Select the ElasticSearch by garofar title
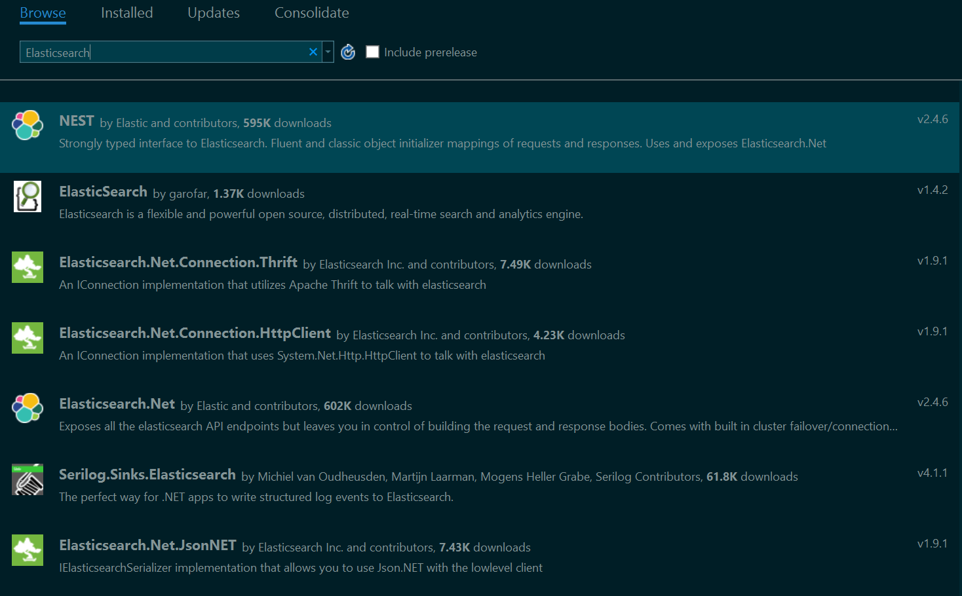962x596 pixels. click(103, 192)
